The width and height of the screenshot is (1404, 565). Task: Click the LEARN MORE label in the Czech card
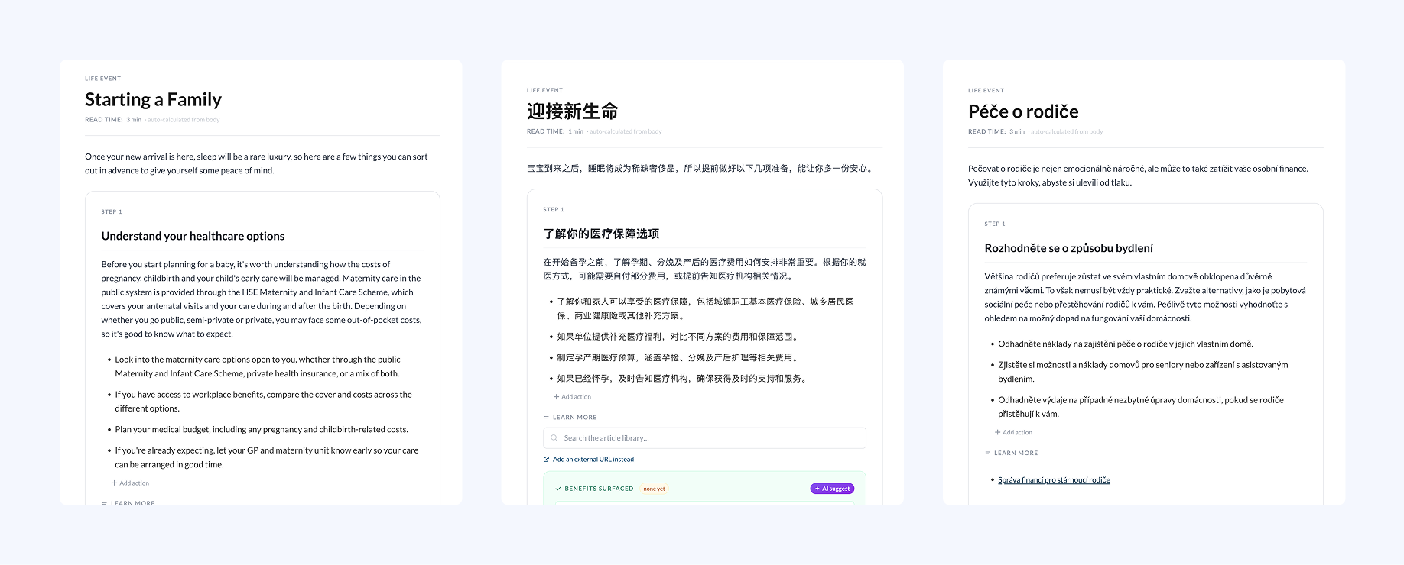pos(1016,454)
